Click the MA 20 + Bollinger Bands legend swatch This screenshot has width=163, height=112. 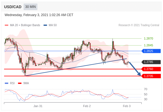click(7, 25)
